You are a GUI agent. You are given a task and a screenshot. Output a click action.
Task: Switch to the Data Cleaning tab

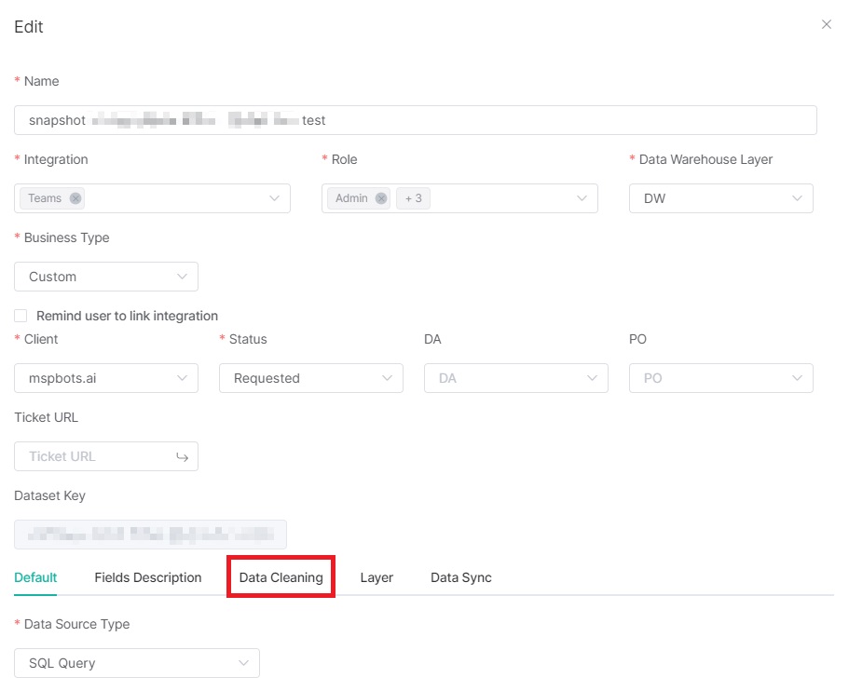click(281, 577)
